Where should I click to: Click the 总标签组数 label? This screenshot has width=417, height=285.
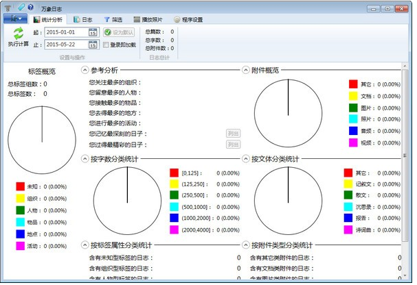25,84
